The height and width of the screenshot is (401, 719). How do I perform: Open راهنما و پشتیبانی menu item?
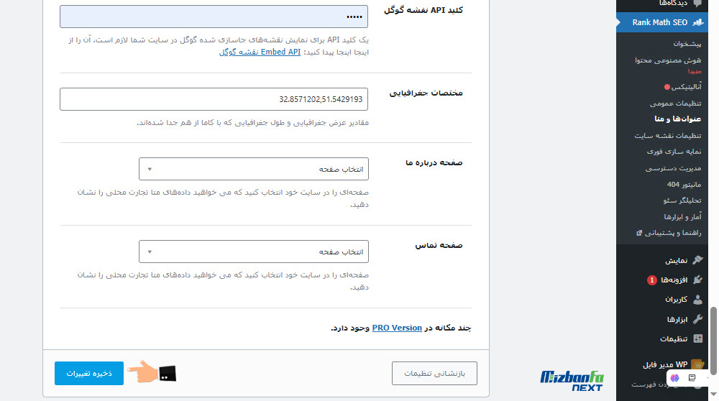point(673,233)
